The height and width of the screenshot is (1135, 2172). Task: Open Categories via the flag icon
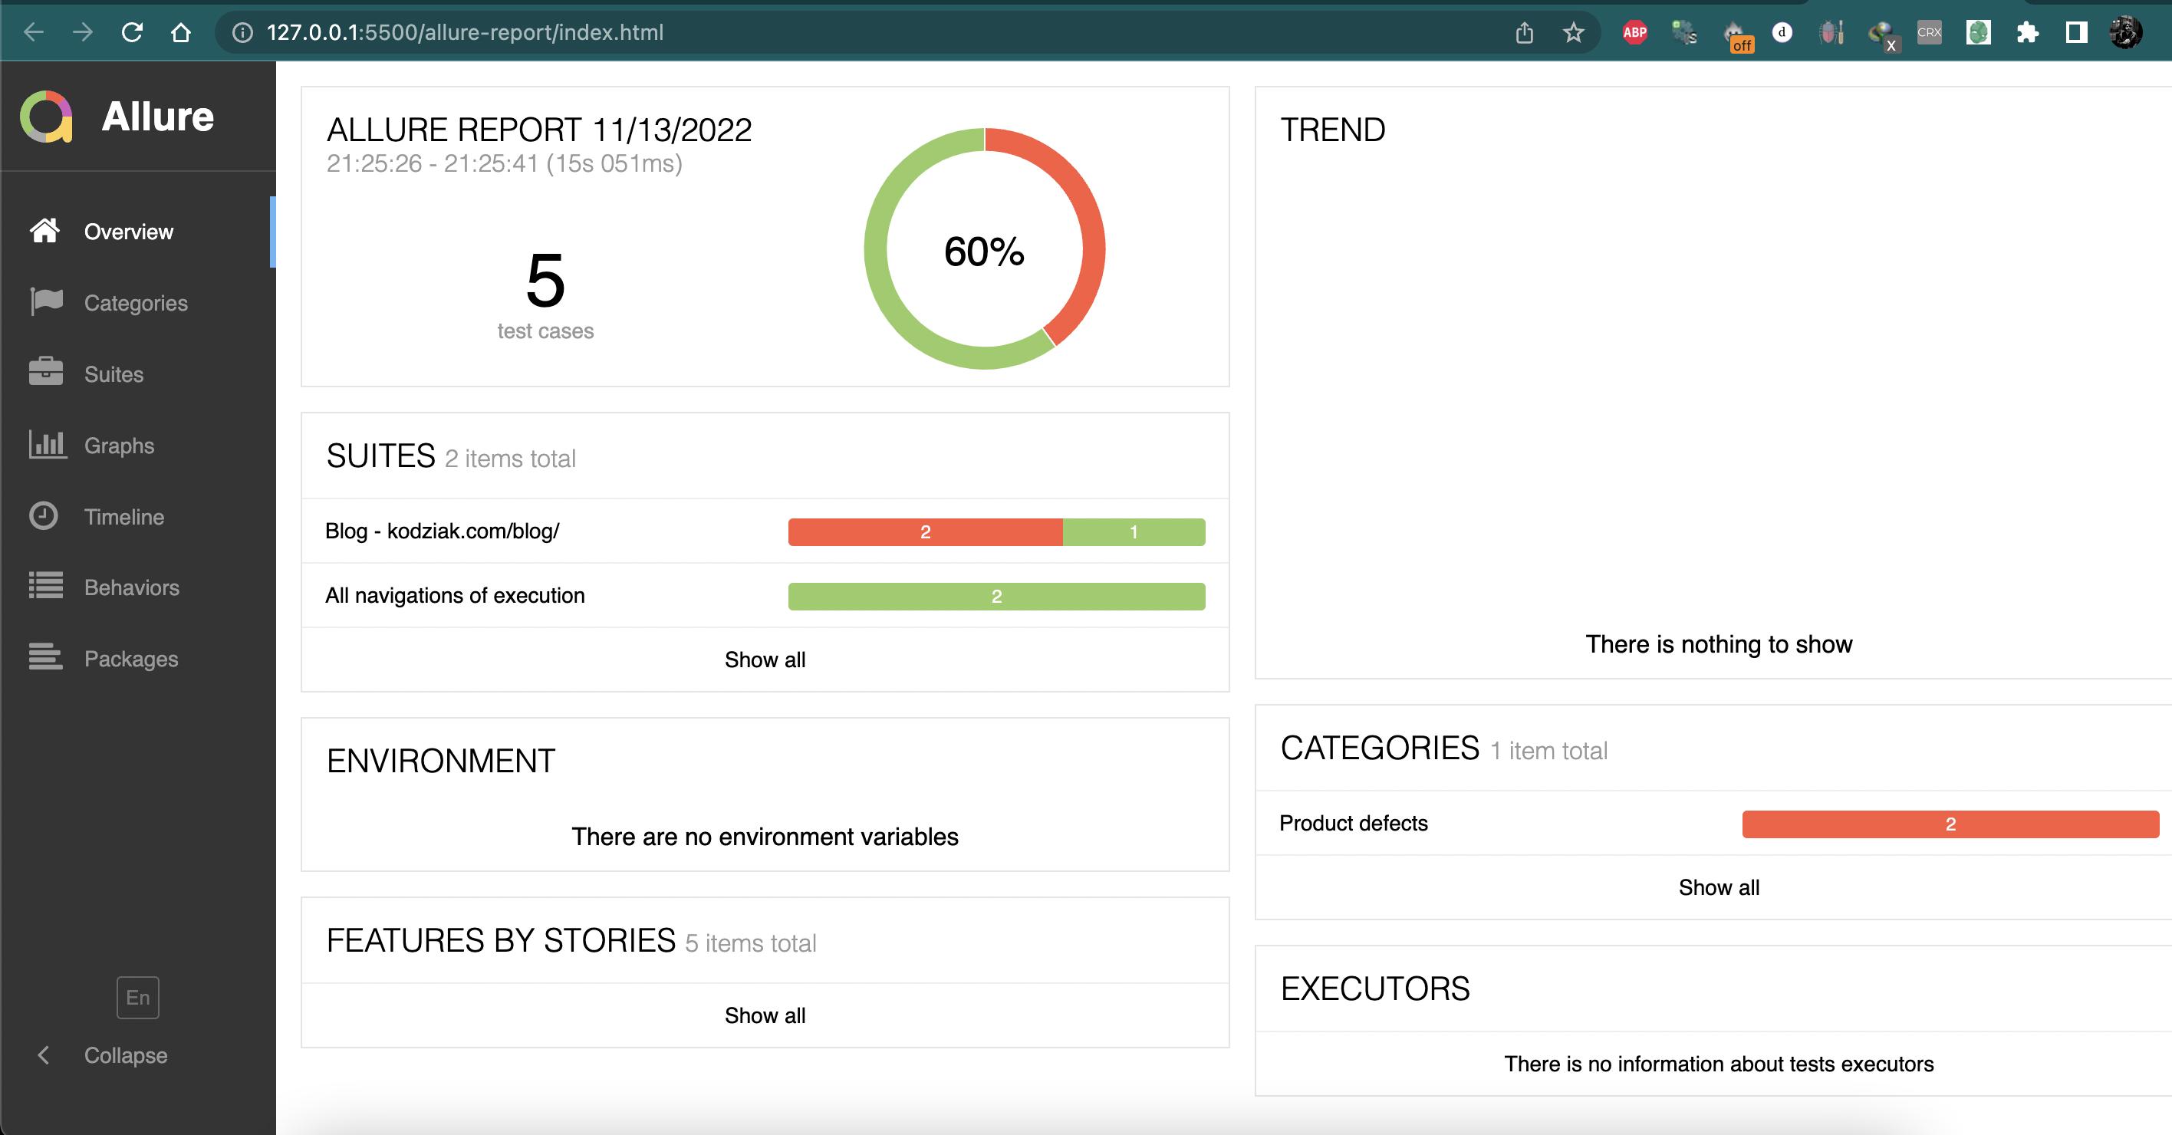[x=45, y=302]
